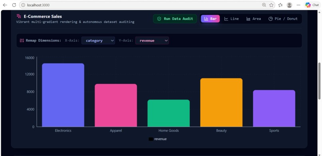Click the pink Apparel bar
The image size is (322, 156).
[116, 105]
